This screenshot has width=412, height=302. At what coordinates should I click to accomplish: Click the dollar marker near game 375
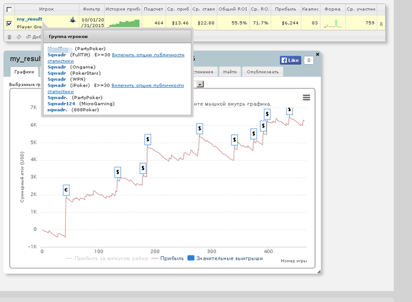(x=254, y=134)
